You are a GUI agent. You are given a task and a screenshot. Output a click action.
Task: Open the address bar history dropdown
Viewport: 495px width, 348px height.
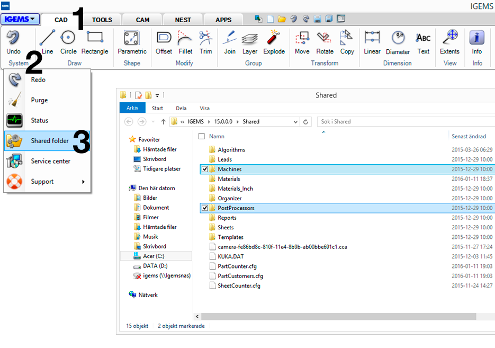tap(295, 122)
